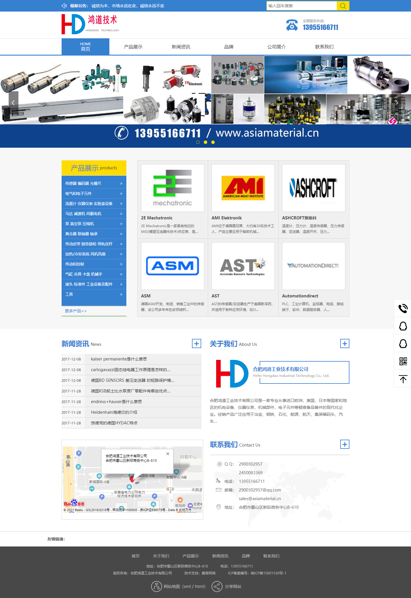Click the red map location marker
The width and height of the screenshot is (411, 598).
click(x=132, y=479)
